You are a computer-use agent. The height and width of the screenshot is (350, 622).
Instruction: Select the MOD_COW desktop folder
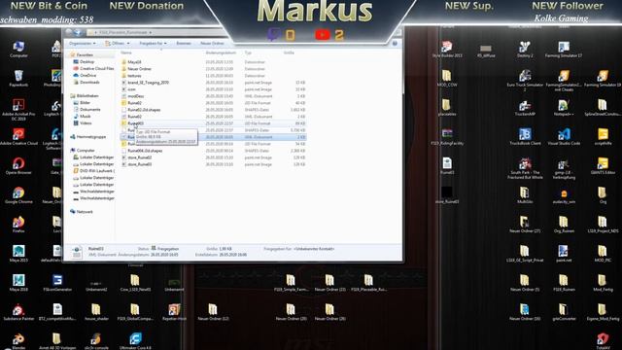(x=447, y=78)
